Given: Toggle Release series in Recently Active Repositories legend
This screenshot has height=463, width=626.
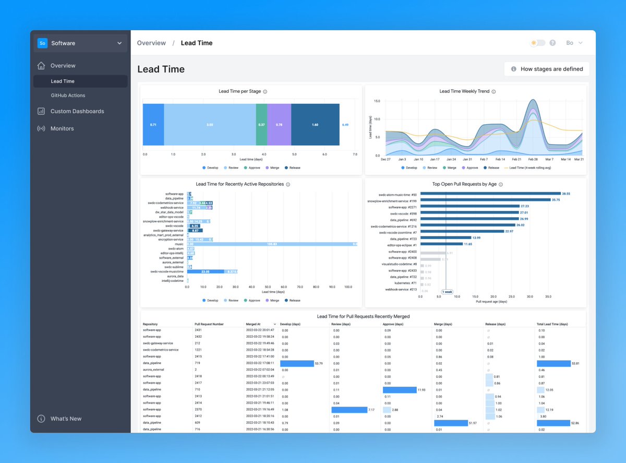Looking at the screenshot, I should click(293, 300).
